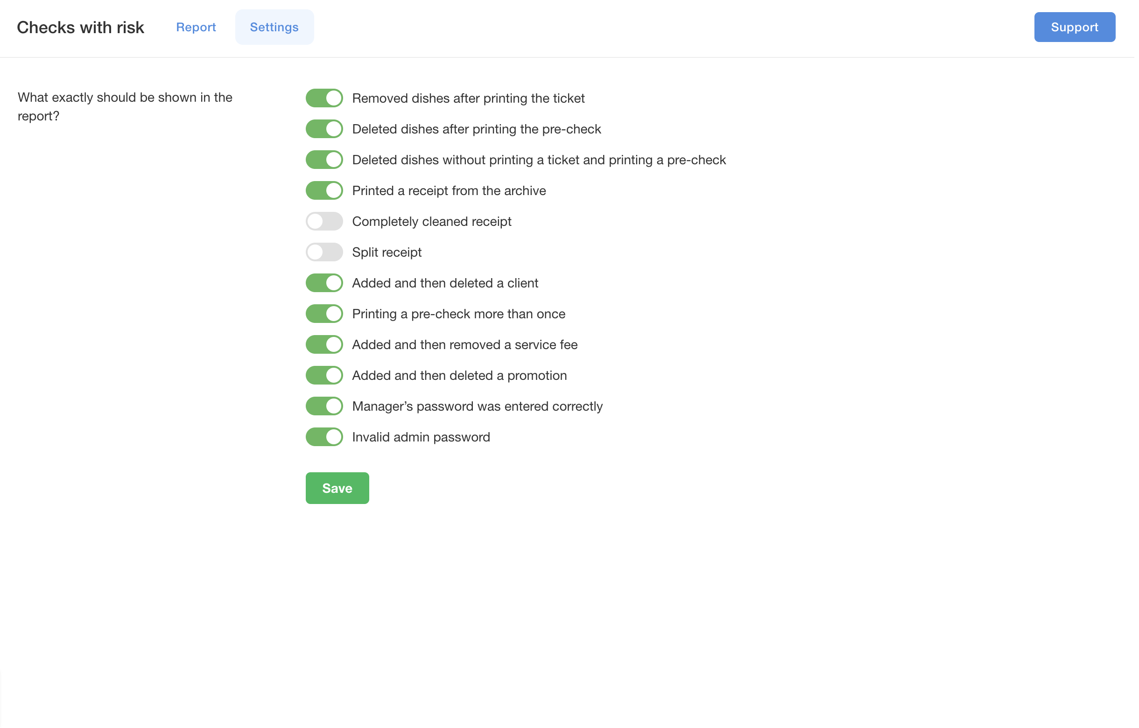Enable Completely cleaned receipt switch
This screenshot has height=728, width=1139.
pyautogui.click(x=324, y=221)
